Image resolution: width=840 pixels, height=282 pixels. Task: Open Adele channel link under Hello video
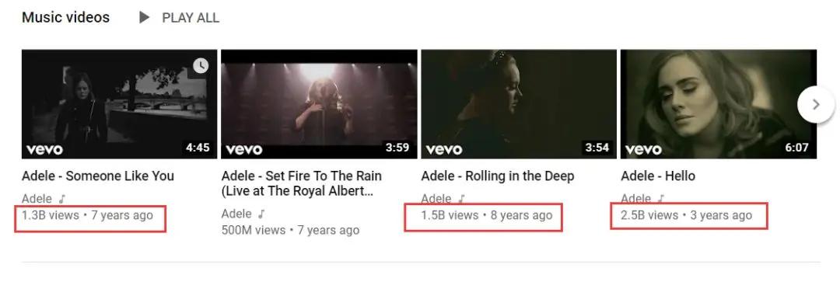pyautogui.click(x=636, y=199)
